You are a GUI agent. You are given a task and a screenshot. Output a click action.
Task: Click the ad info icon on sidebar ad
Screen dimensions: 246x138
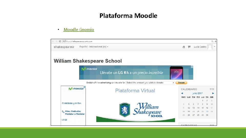click(85, 87)
